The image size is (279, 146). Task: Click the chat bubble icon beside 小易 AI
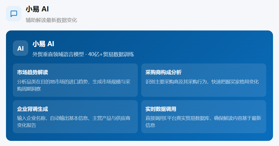[x=14, y=14]
